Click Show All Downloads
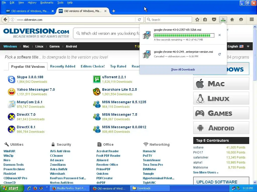This screenshot has width=257, height=192. [x=183, y=69]
